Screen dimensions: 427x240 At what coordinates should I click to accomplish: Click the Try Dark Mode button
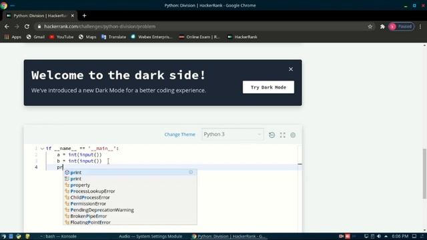pos(268,87)
